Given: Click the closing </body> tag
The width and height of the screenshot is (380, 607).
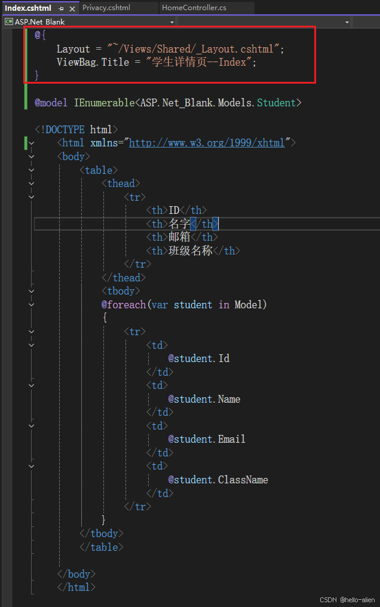Looking at the screenshot, I should 76,574.
